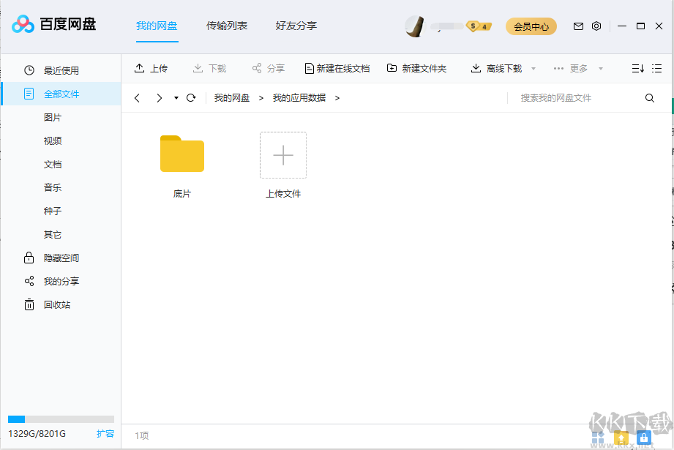Expand the navigation history dropdown arrow
This screenshot has height=450, width=674.
(176, 97)
